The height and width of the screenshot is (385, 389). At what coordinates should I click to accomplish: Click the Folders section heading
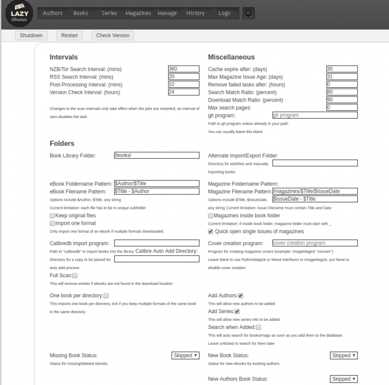click(x=62, y=143)
